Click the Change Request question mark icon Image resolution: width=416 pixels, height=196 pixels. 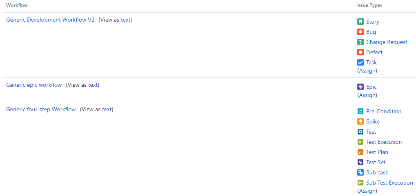coord(360,42)
